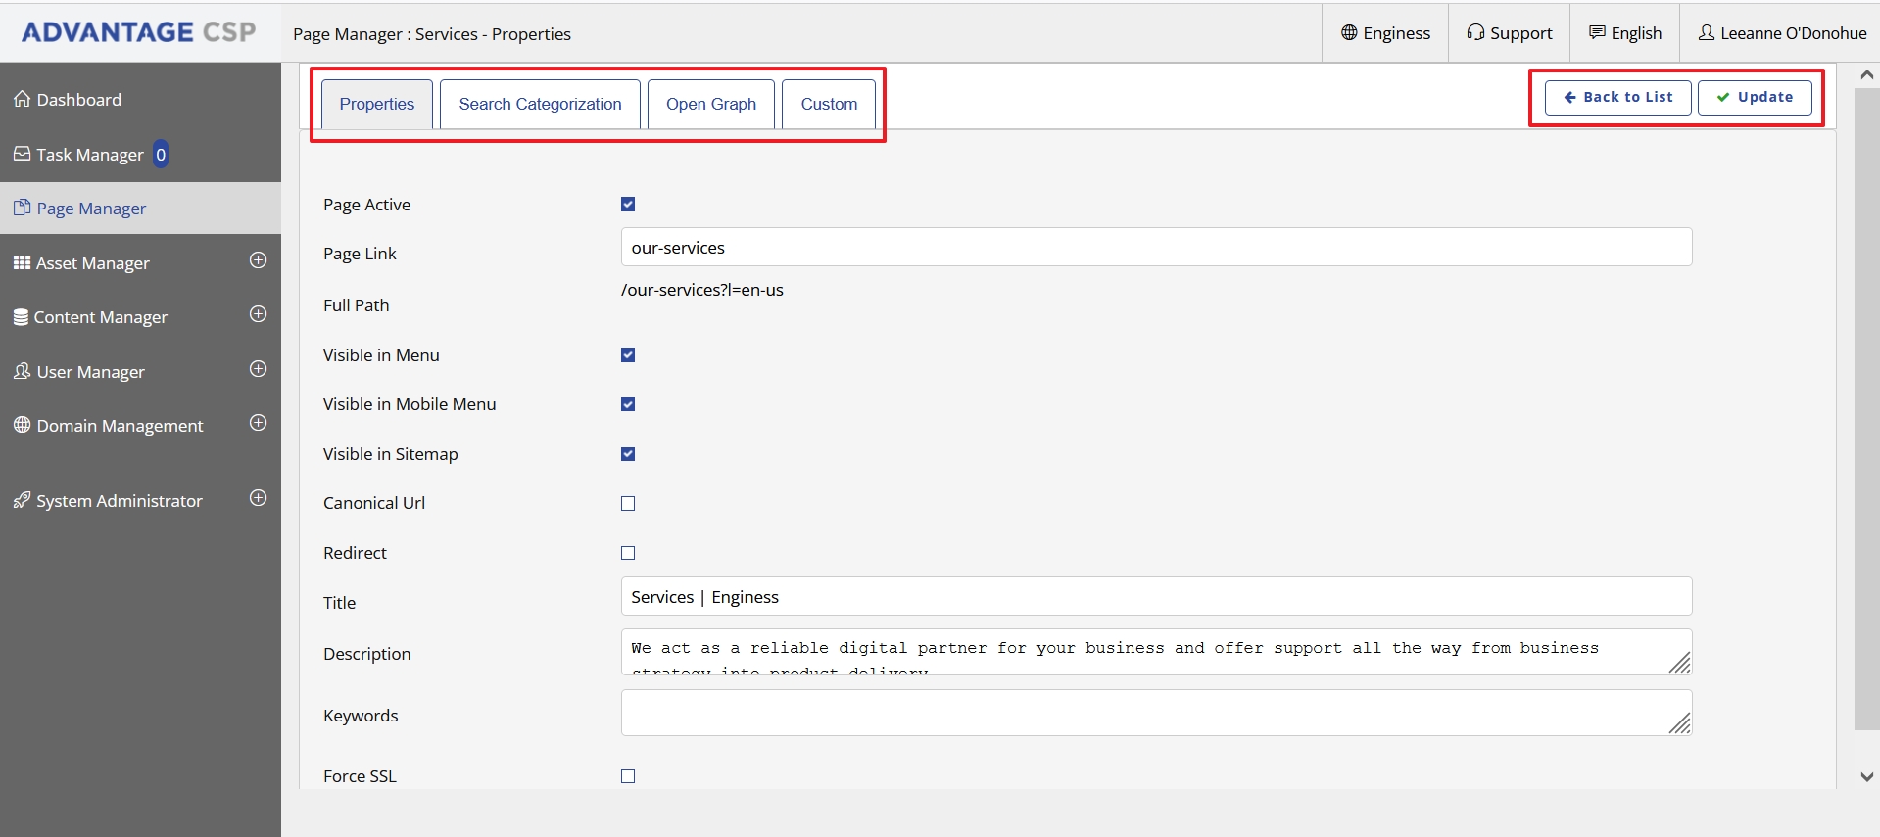This screenshot has width=1880, height=837.
Task: Expand System Administrator menu section
Action: [258, 498]
